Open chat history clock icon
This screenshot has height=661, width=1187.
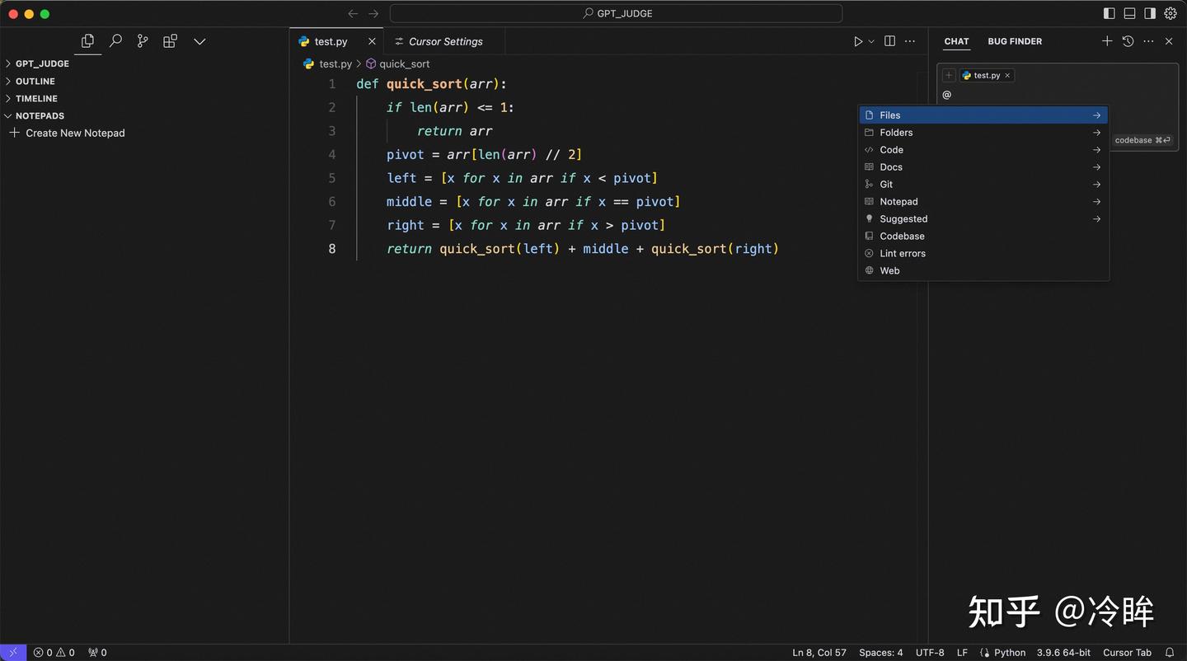point(1128,41)
